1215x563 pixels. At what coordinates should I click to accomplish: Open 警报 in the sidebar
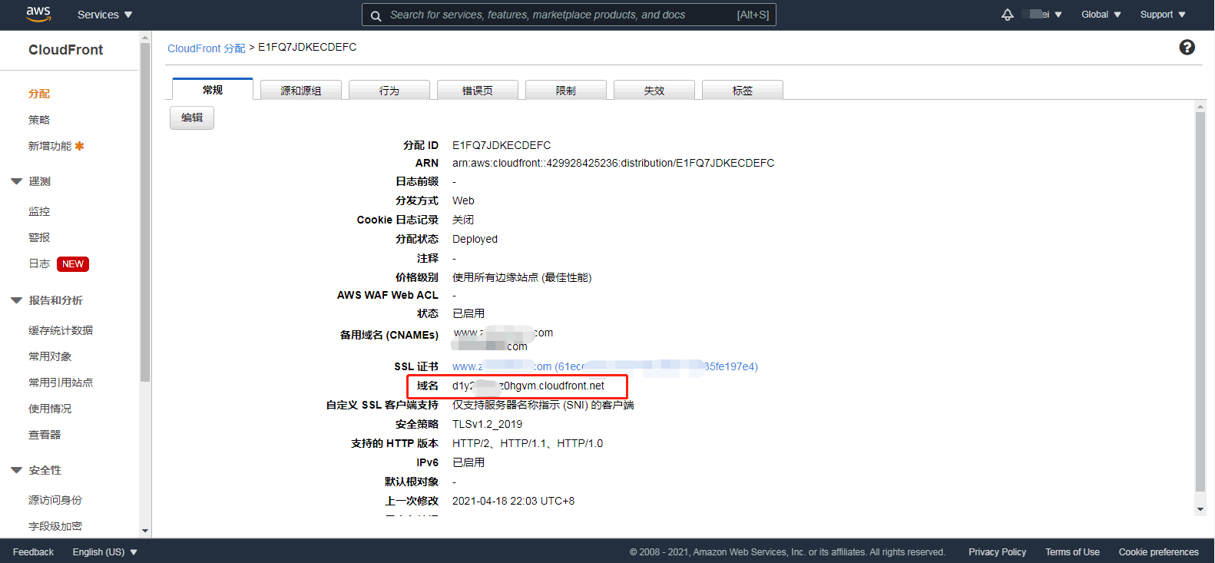(x=39, y=237)
